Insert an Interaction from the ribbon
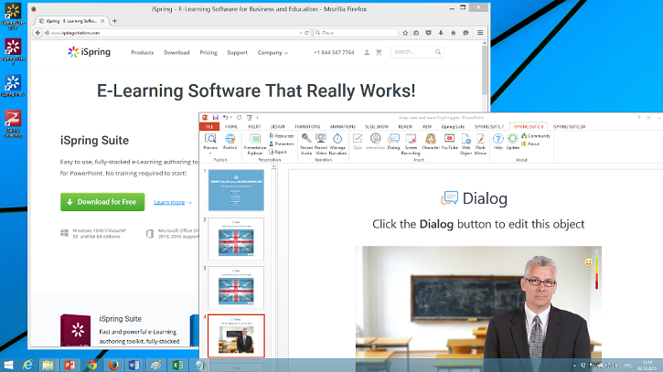The width and height of the screenshot is (663, 372). click(376, 142)
